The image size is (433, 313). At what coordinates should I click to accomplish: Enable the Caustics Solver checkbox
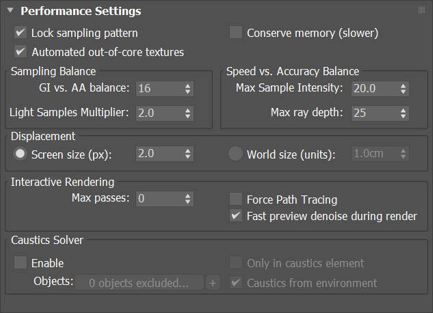(21, 262)
